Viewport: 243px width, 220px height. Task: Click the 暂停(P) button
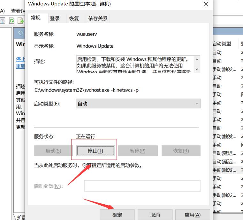(x=138, y=151)
